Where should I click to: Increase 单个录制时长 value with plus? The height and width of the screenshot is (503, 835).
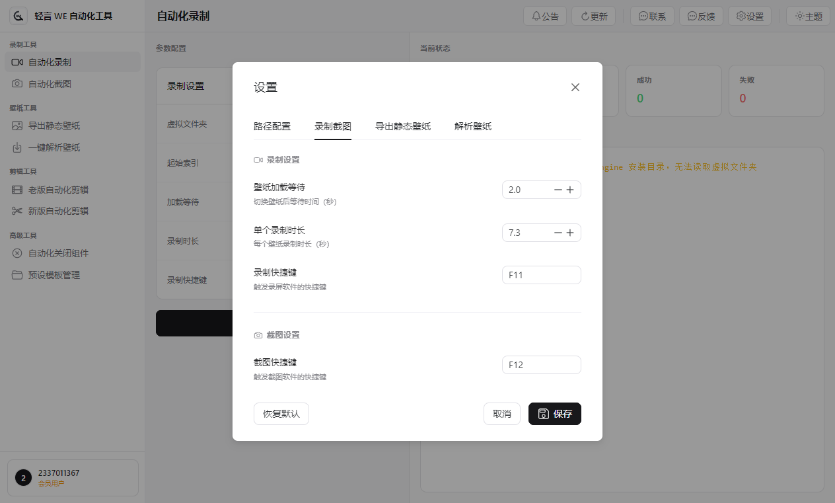pyautogui.click(x=570, y=233)
